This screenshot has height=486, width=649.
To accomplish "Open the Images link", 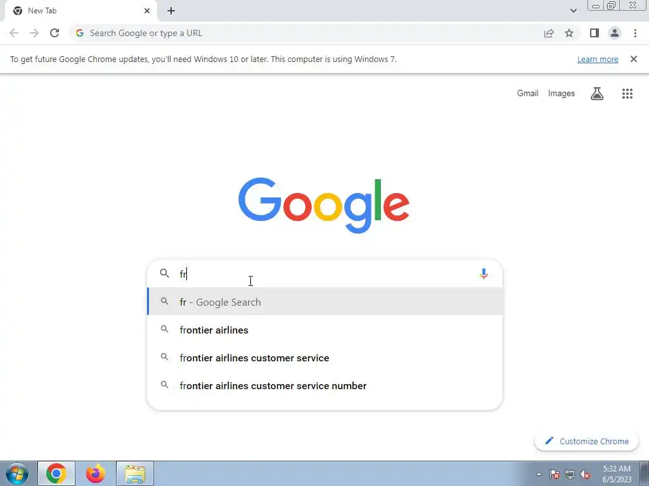I will click(x=562, y=94).
